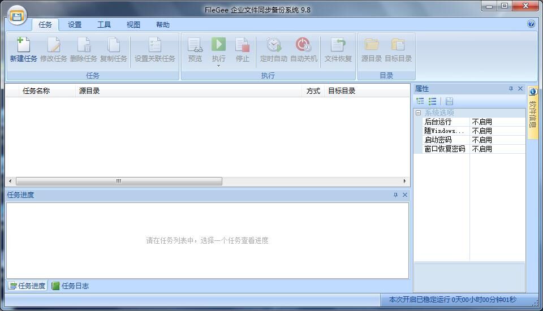Switch to the 设置 ribbon tab
The width and height of the screenshot is (543, 311).
(75, 24)
